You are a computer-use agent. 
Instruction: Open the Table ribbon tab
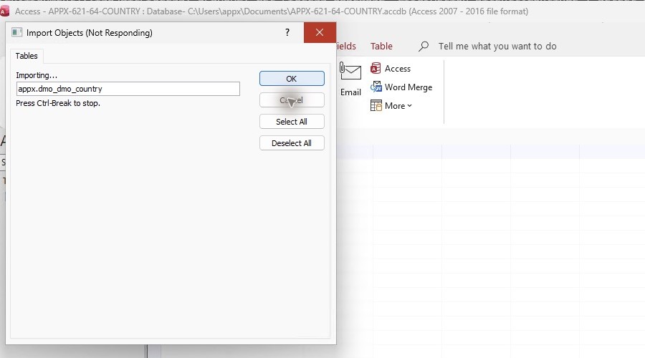[381, 46]
